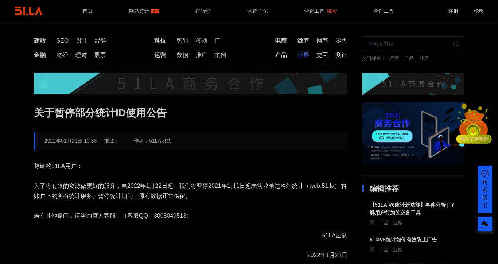Click 产品 tag under 51laV6 ad article
The image size is (498, 264).
(384, 250)
